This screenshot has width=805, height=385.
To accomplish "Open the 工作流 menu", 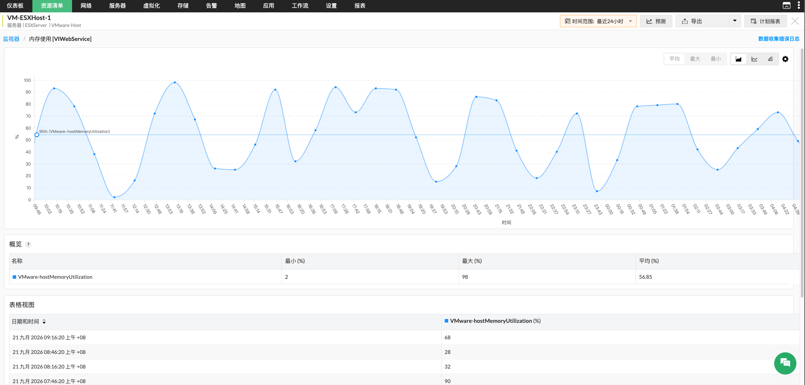I will click(x=300, y=6).
